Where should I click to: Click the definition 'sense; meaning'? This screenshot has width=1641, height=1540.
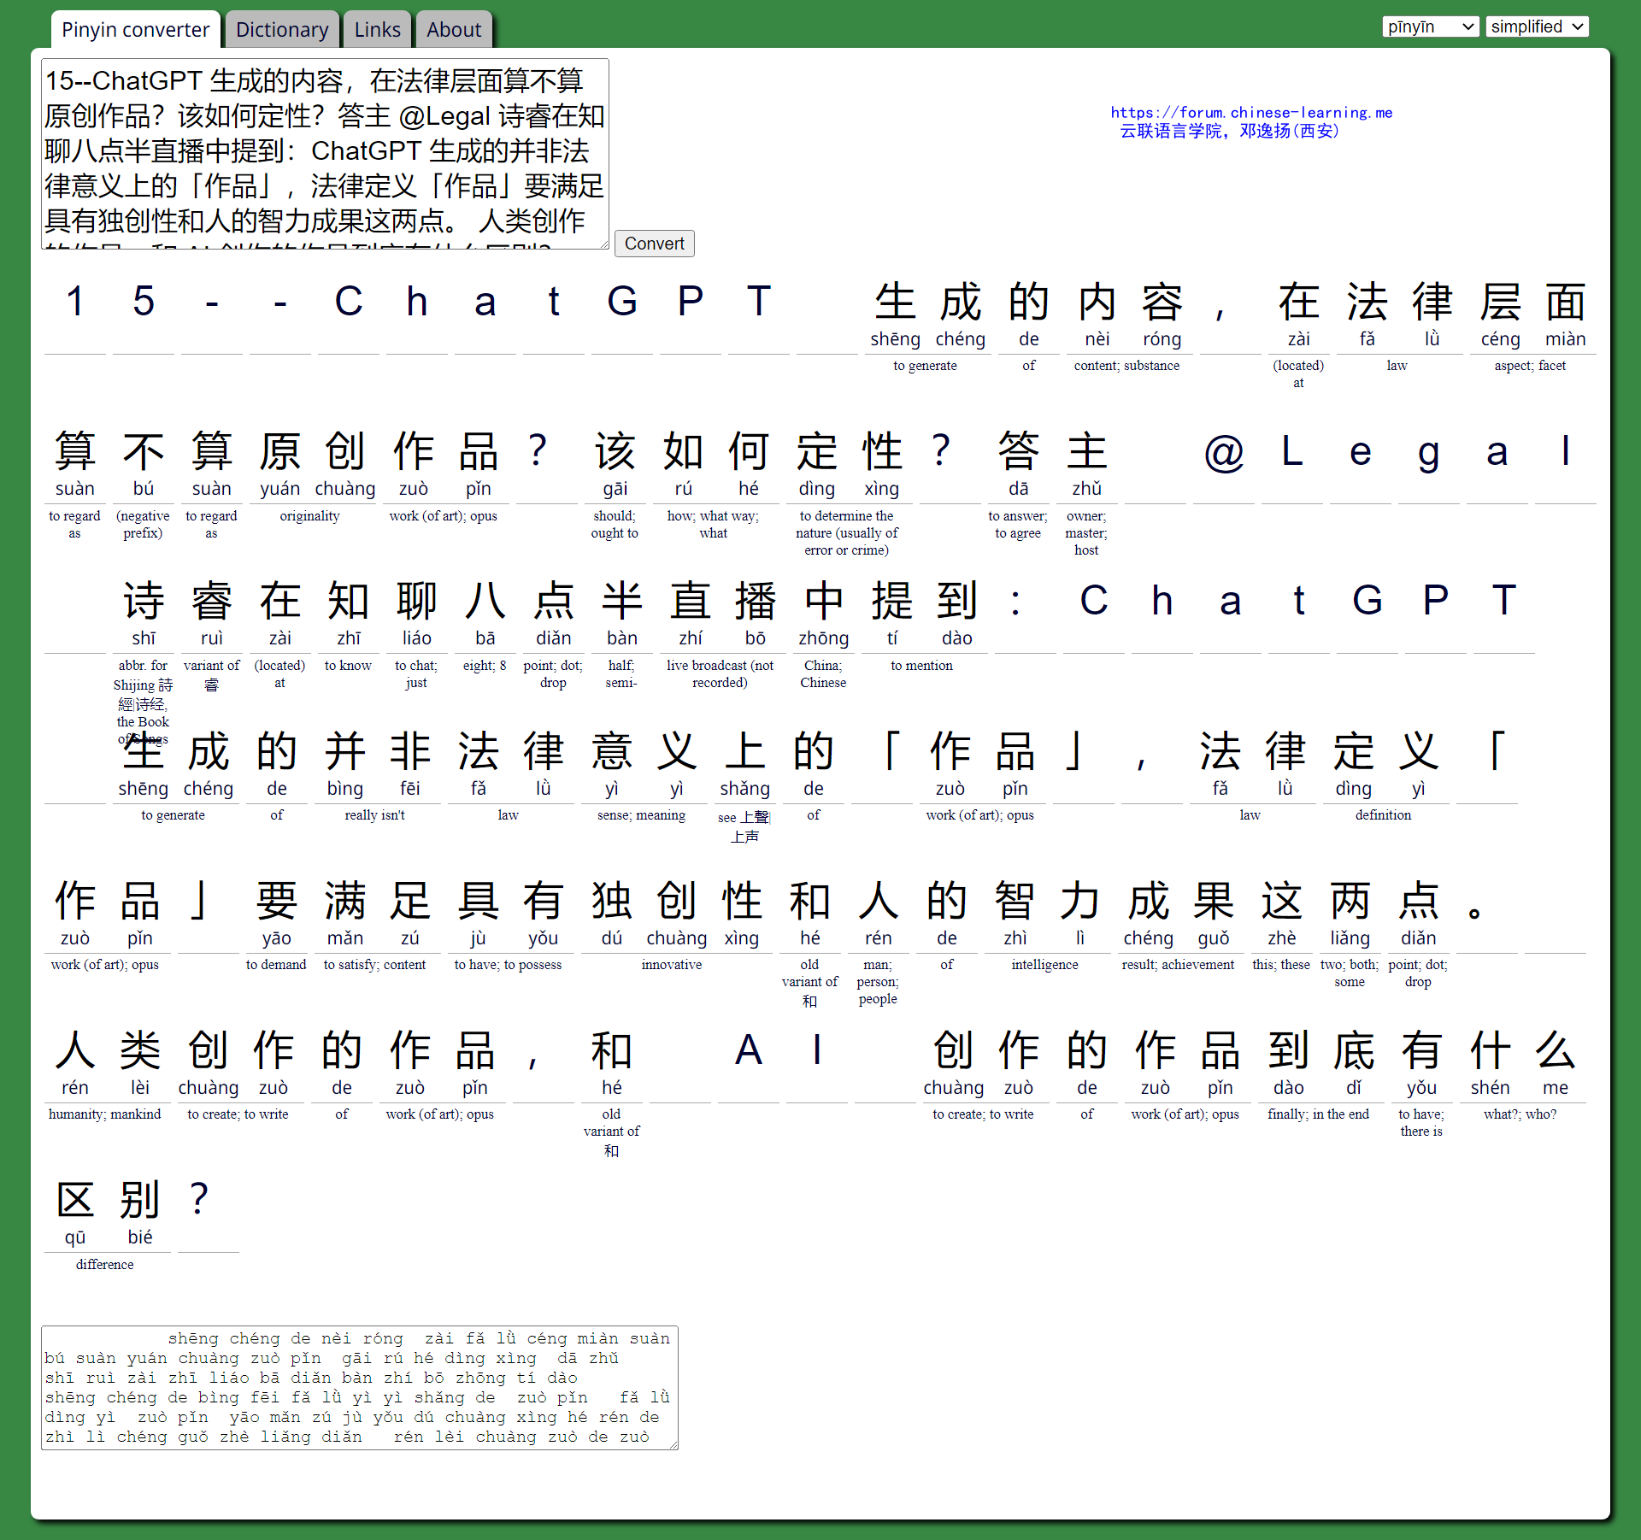coord(641,815)
